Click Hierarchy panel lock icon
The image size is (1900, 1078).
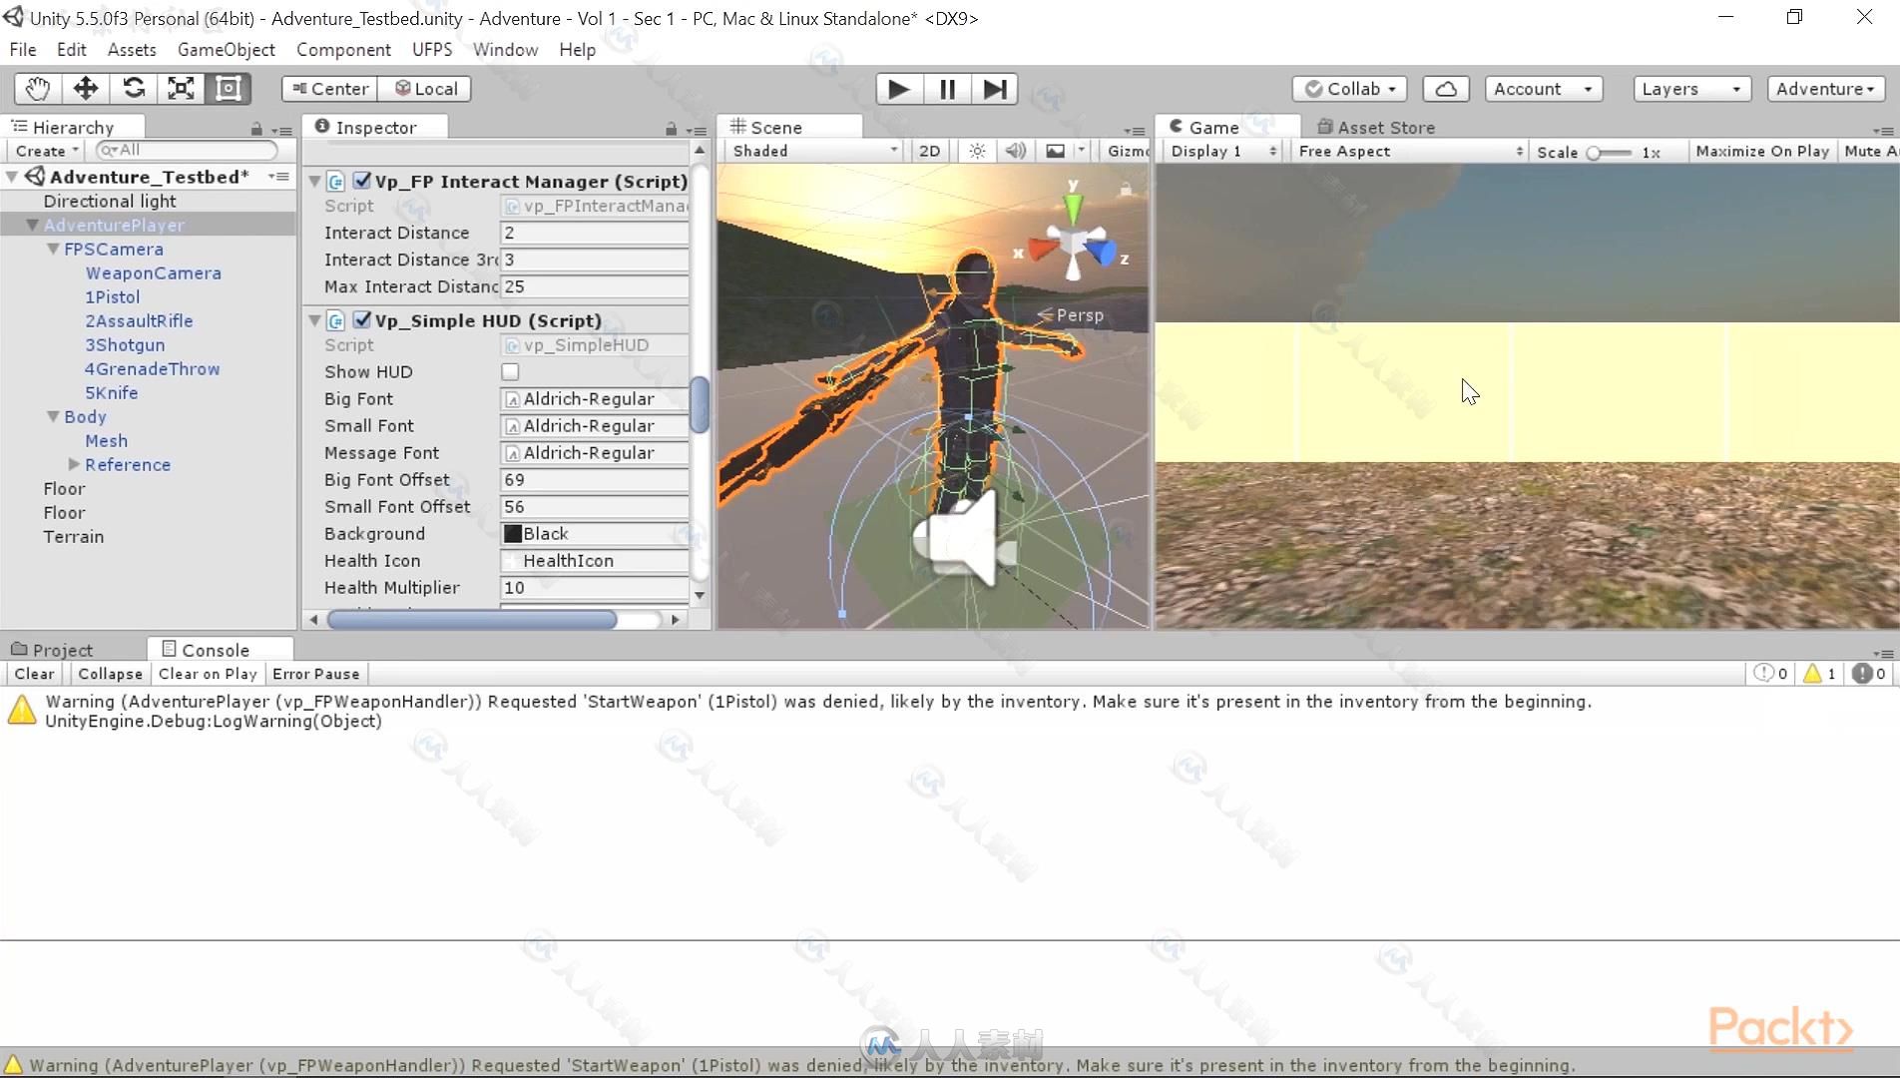point(256,129)
